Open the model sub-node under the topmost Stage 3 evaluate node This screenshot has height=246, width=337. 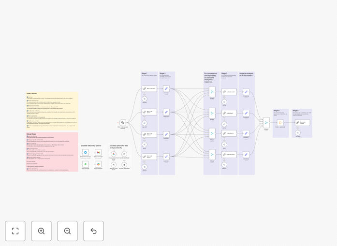[x=224, y=102]
